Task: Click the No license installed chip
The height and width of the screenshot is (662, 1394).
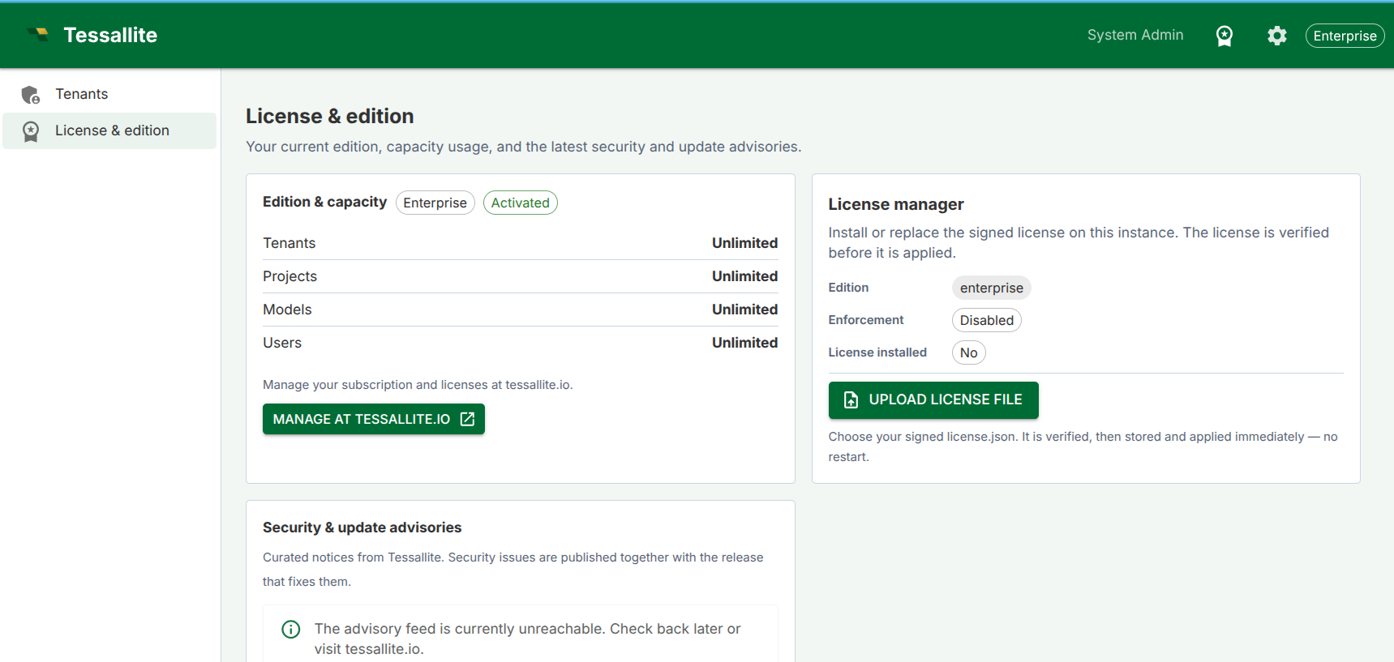Action: (968, 352)
